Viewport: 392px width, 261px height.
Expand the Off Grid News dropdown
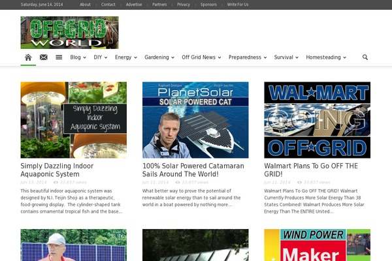pyautogui.click(x=201, y=57)
